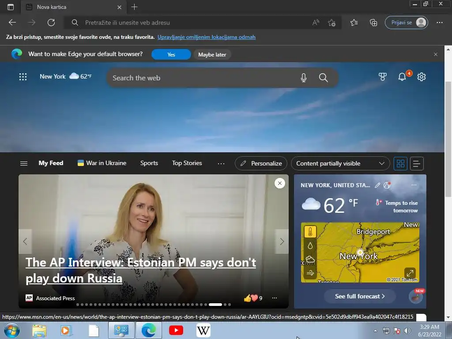The height and width of the screenshot is (339, 452).
Task: Open the app launcher grid icon
Action: pos(23,77)
